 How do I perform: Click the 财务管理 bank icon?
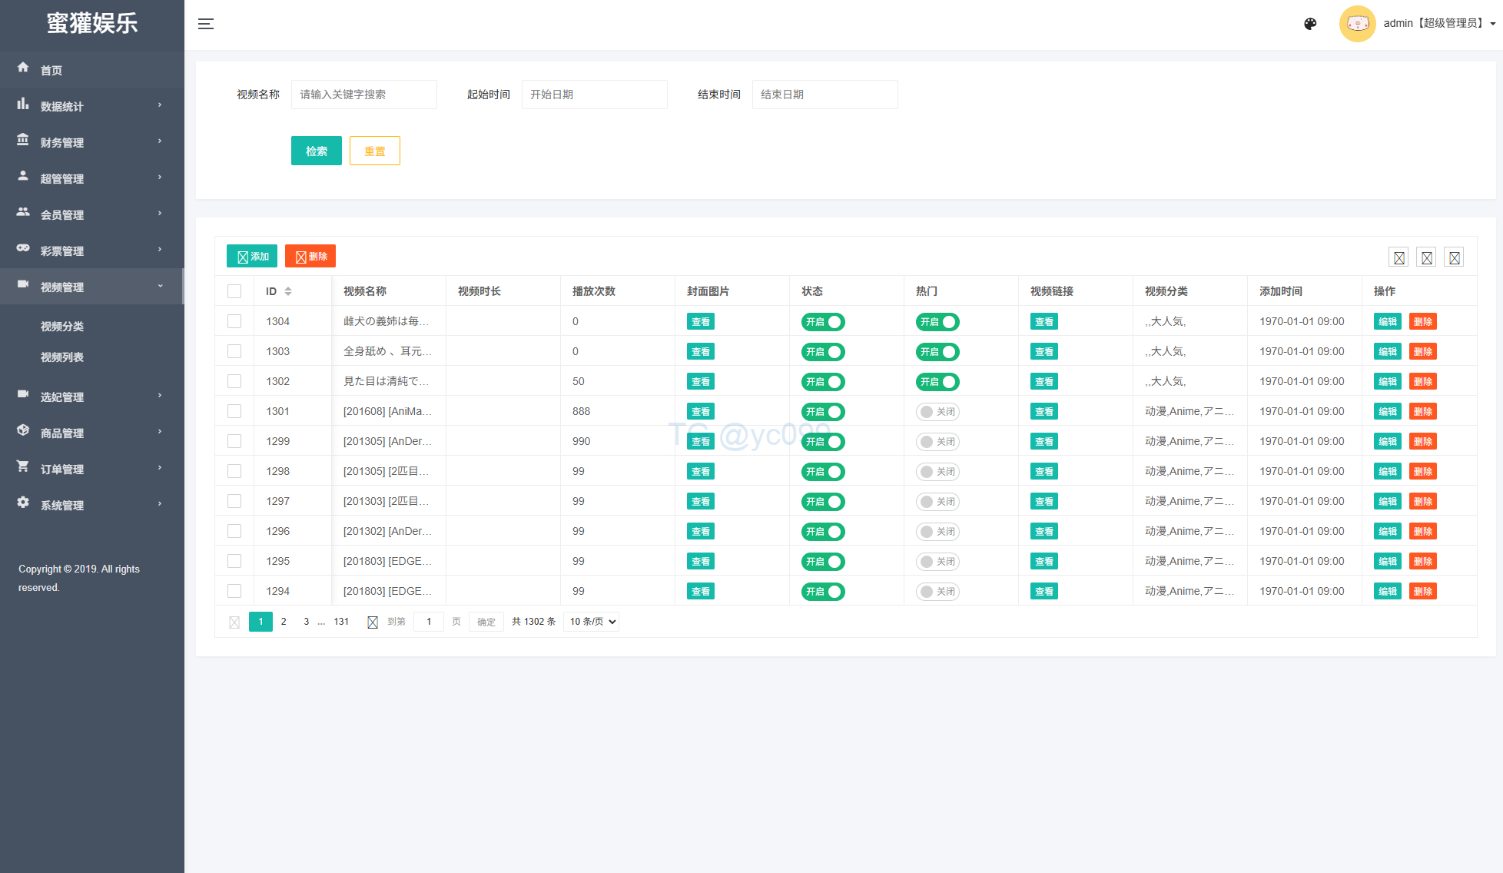click(23, 140)
